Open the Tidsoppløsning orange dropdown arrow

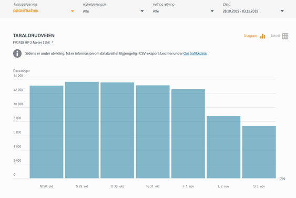[x=73, y=11]
